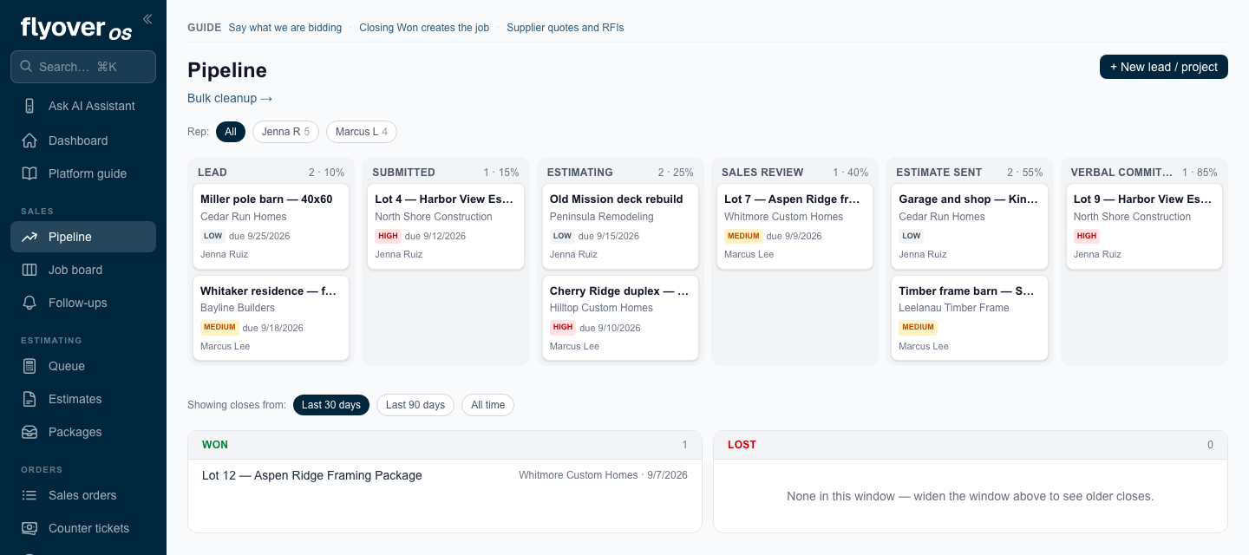This screenshot has height=555, width=1249.
Task: Show closes from All time
Action: [x=487, y=405]
